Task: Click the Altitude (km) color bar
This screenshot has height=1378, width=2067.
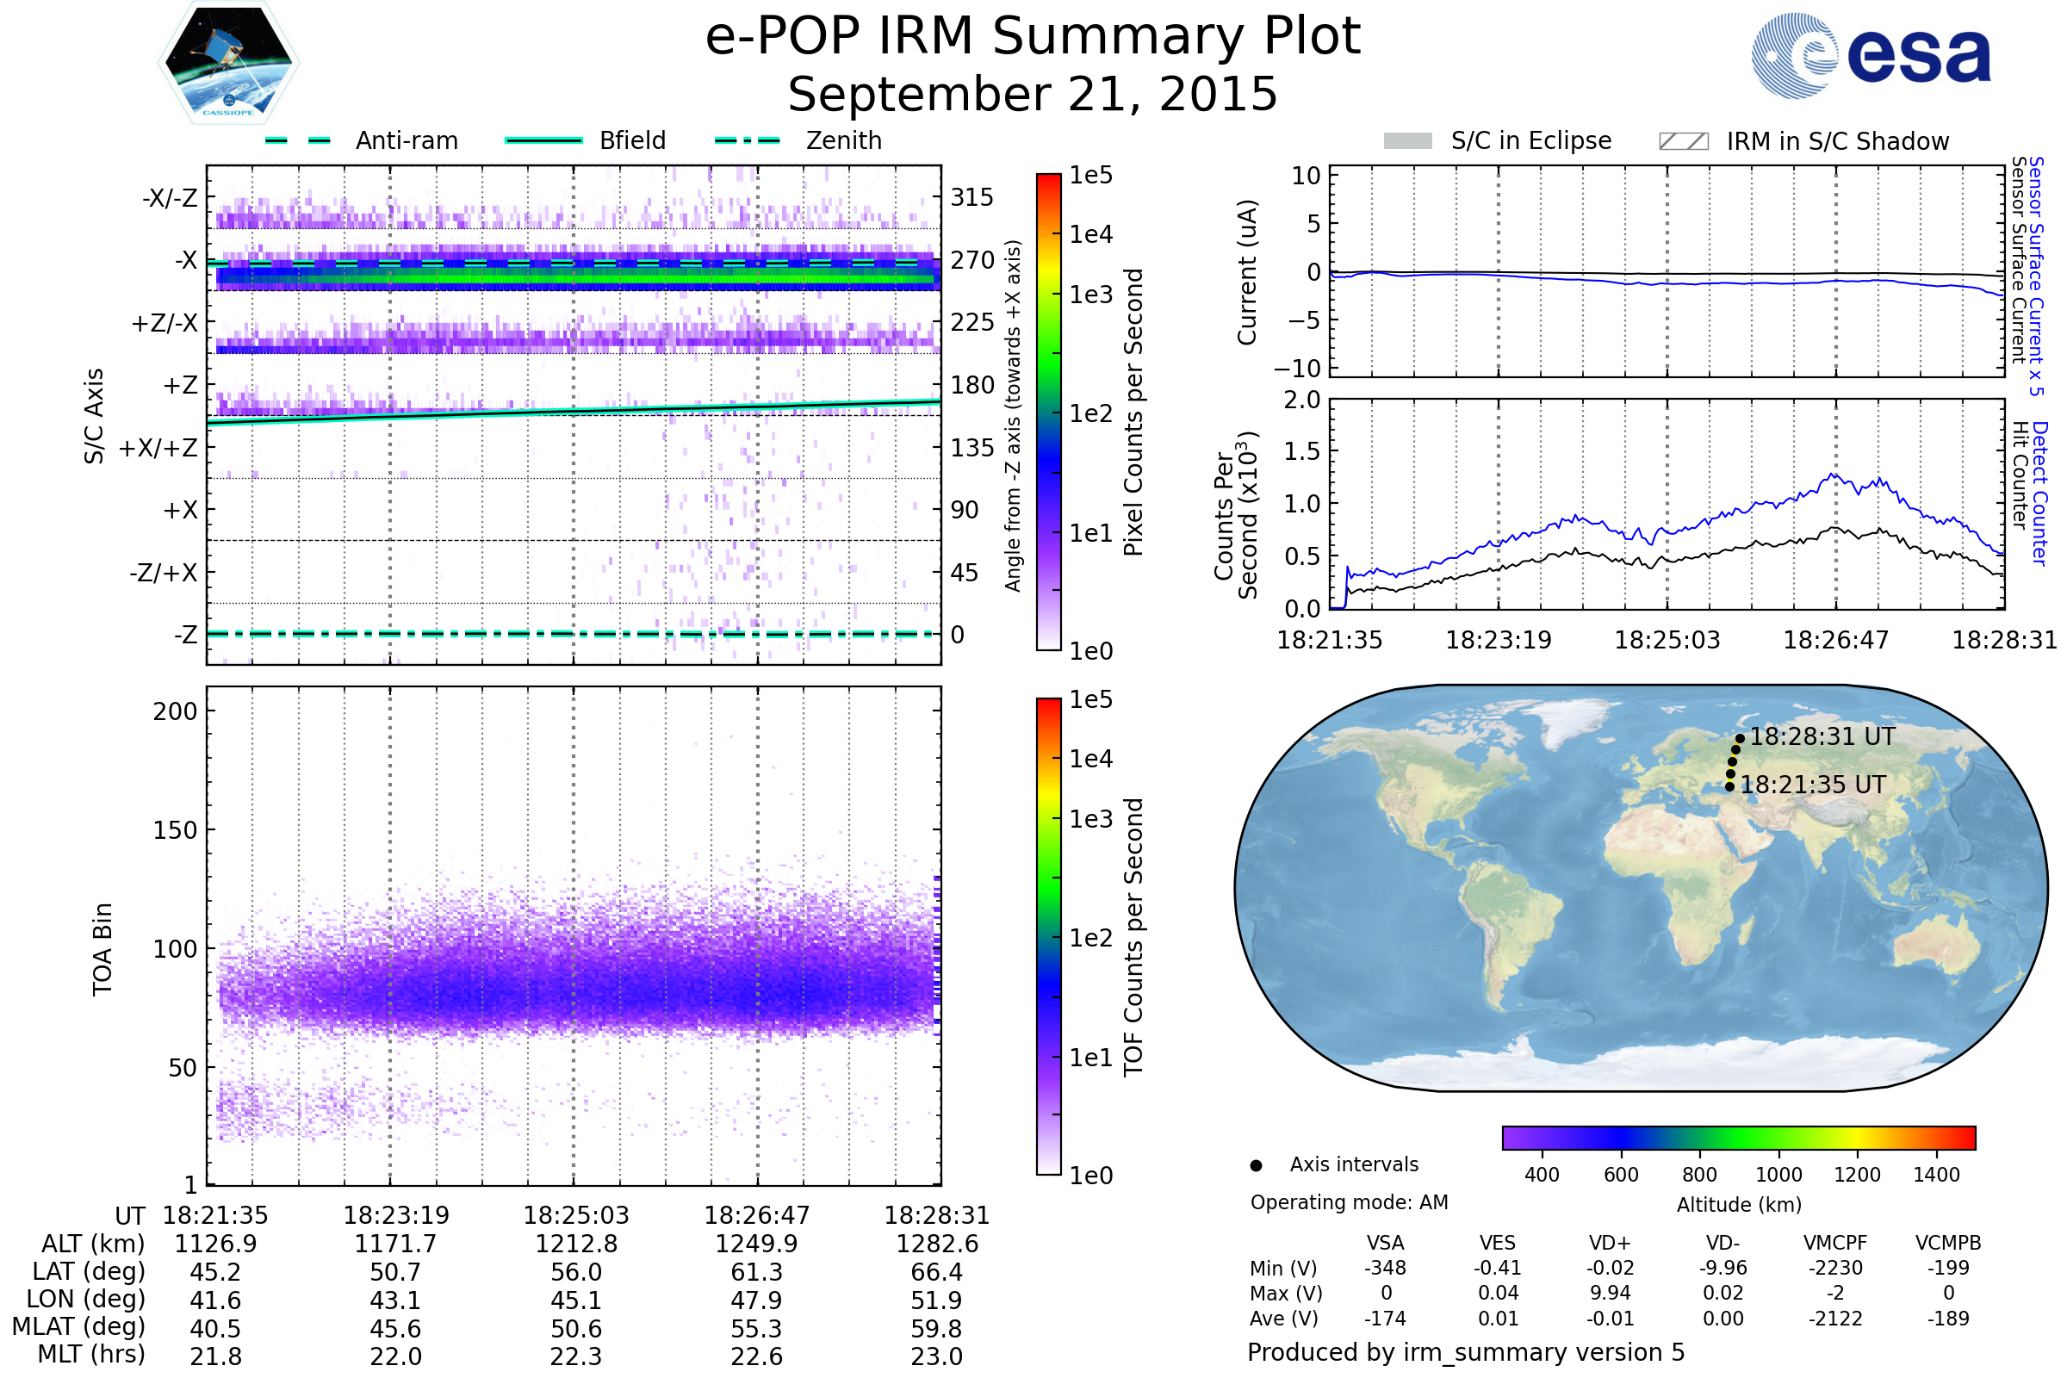Action: click(1738, 1138)
